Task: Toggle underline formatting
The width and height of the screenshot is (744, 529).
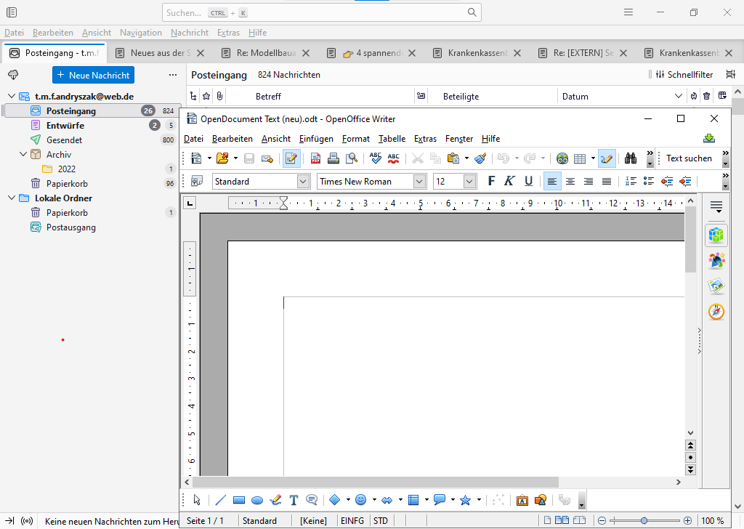Action: click(x=528, y=182)
